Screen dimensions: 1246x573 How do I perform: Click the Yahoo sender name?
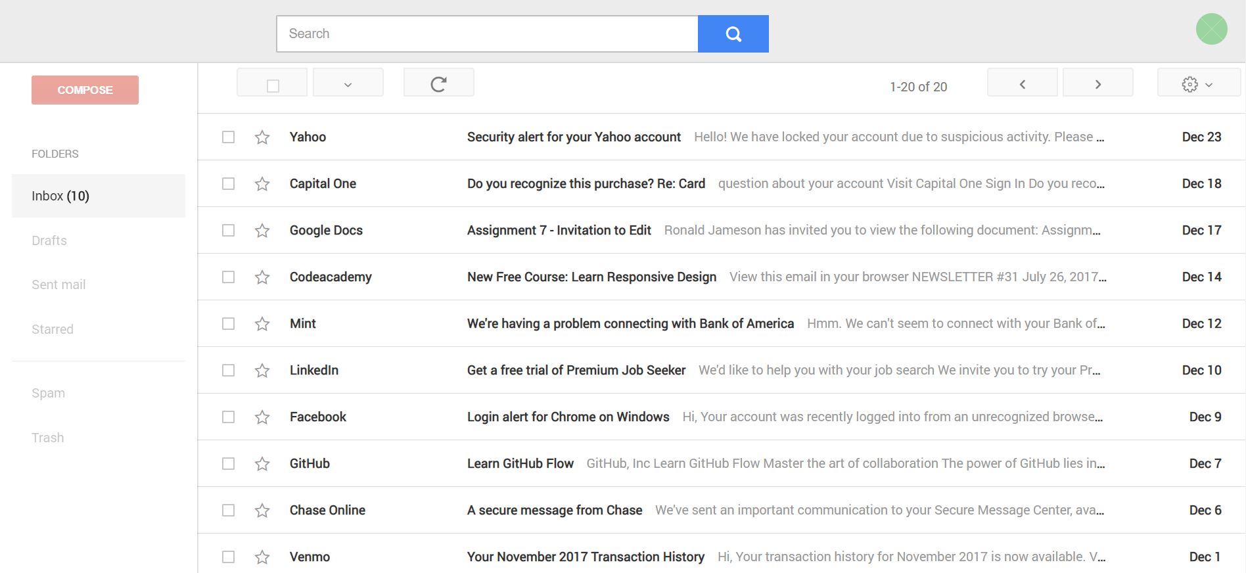(308, 137)
